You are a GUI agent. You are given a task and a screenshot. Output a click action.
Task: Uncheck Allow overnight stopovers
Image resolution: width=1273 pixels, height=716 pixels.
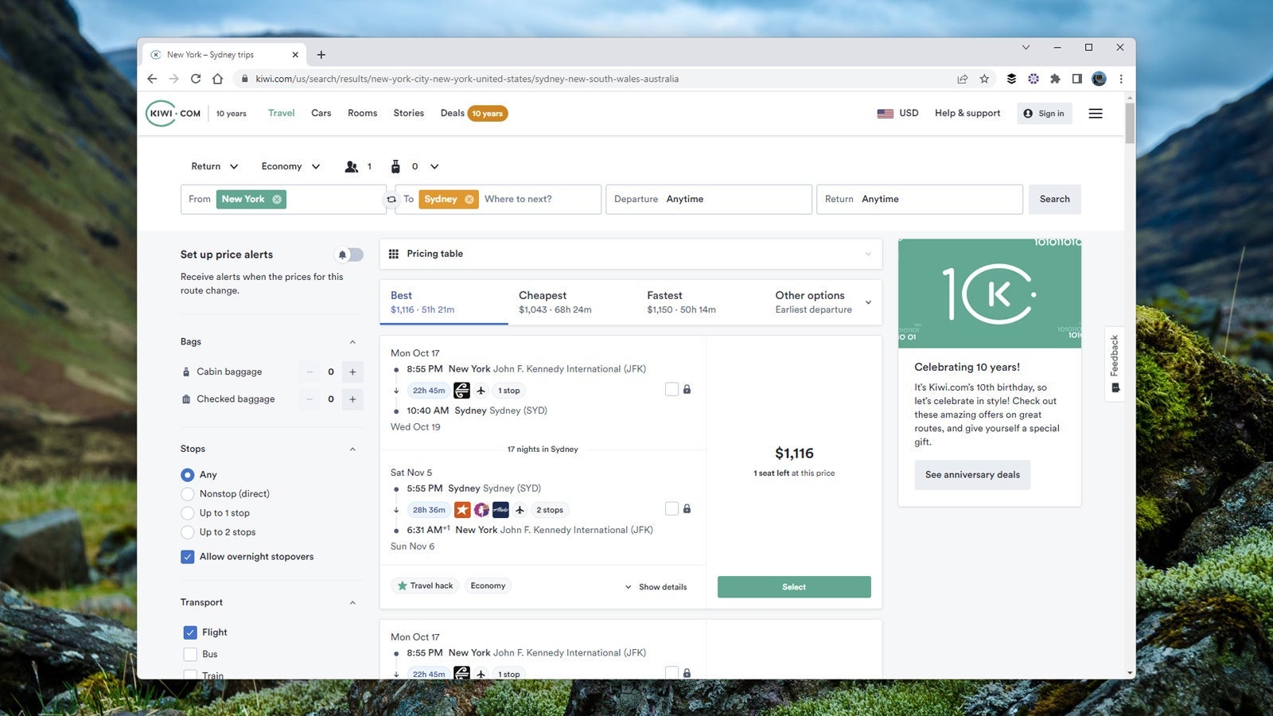point(187,557)
